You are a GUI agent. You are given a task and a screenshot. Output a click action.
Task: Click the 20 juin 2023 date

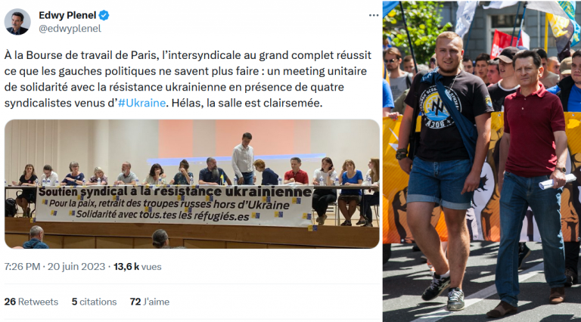(x=76, y=267)
